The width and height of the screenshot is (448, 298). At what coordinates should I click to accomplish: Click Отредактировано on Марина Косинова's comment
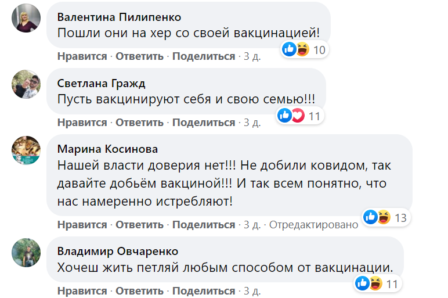[x=314, y=225]
